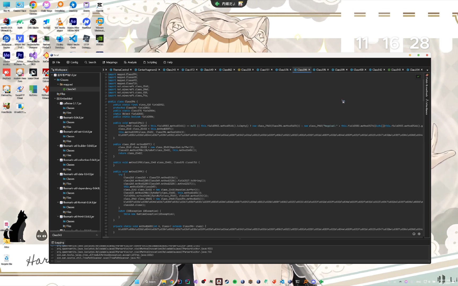Open Lunar Client desktop shortcut
Viewport: 458px width, 286px height.
tap(33, 74)
